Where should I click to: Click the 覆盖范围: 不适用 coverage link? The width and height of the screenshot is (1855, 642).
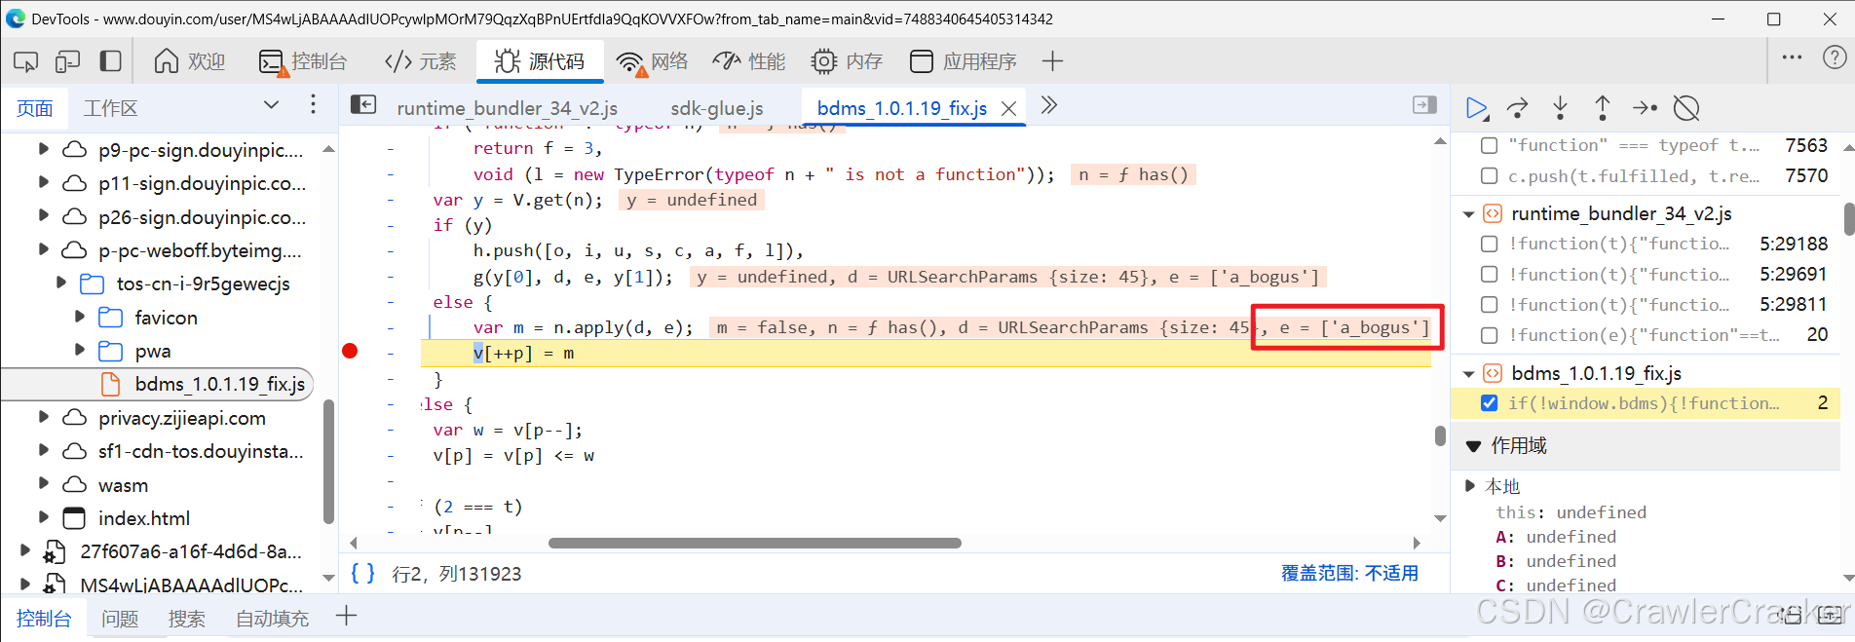(1349, 573)
